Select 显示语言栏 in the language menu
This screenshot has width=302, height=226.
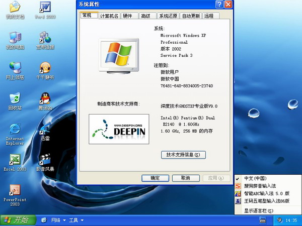point(259,210)
